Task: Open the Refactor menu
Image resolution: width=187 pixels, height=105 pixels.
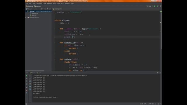Action: [49, 3]
